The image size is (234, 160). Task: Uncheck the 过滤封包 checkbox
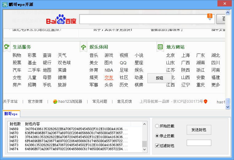[157, 146]
